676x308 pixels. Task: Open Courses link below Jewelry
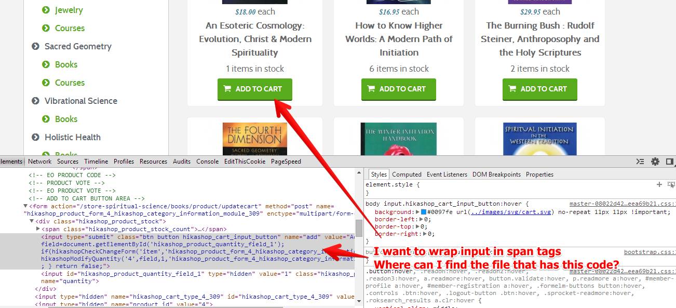click(70, 28)
